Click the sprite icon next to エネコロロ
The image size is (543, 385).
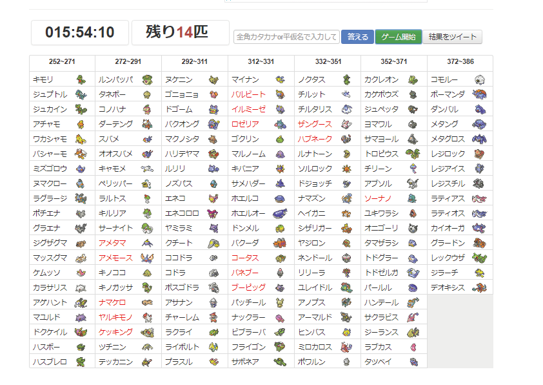pos(213,213)
